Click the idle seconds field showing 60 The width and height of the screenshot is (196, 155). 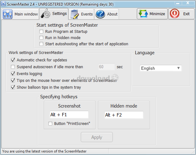(107, 67)
